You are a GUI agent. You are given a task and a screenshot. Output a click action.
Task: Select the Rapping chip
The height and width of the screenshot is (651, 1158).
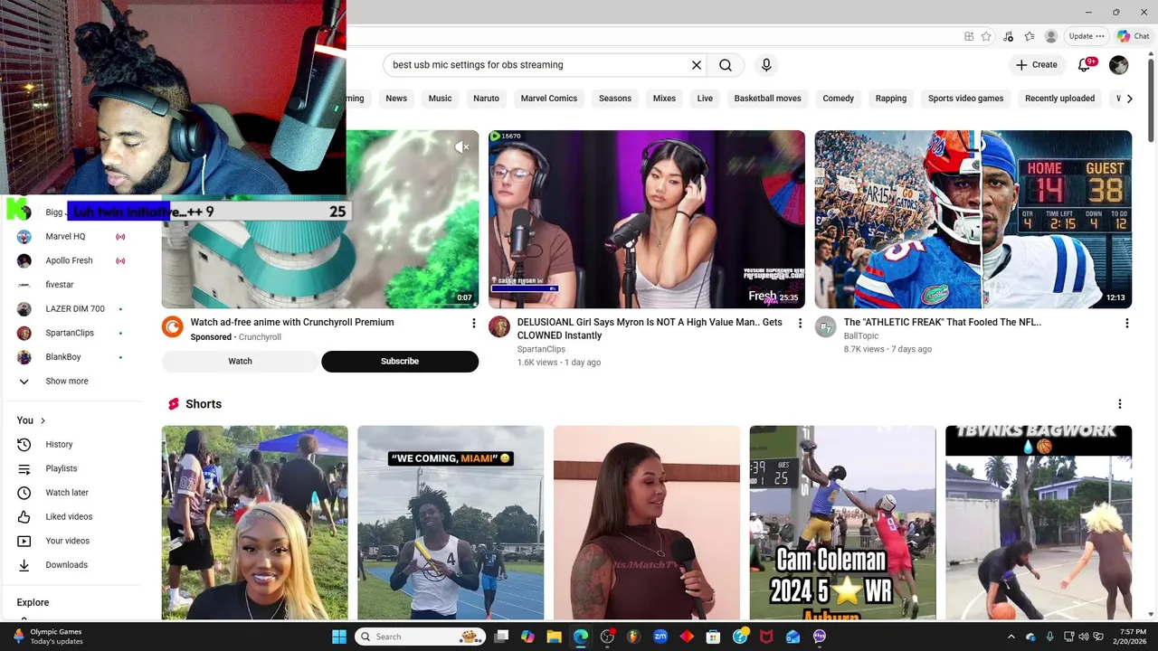[x=891, y=99]
